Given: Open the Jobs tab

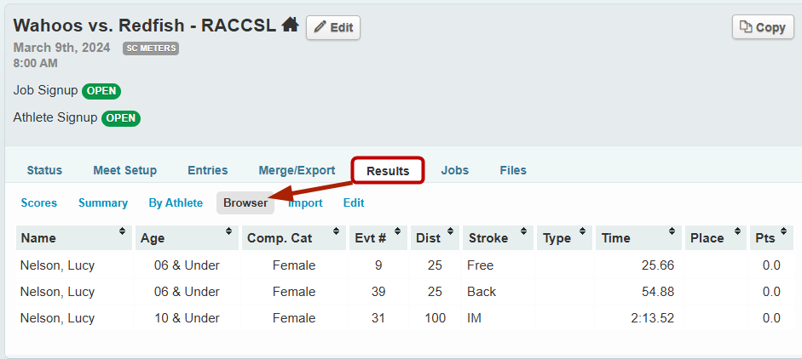Looking at the screenshot, I should point(454,170).
